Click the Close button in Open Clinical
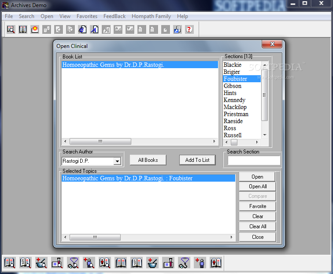Image resolution: width=333 pixels, height=274 pixels. [258, 237]
